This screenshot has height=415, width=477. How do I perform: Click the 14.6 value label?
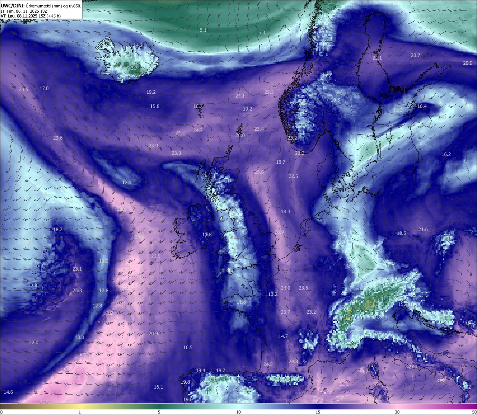click(x=8, y=392)
